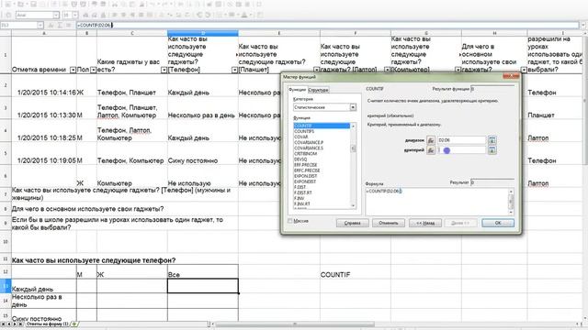Click the критерий input field
This screenshot has height=330, width=588.
(461, 150)
